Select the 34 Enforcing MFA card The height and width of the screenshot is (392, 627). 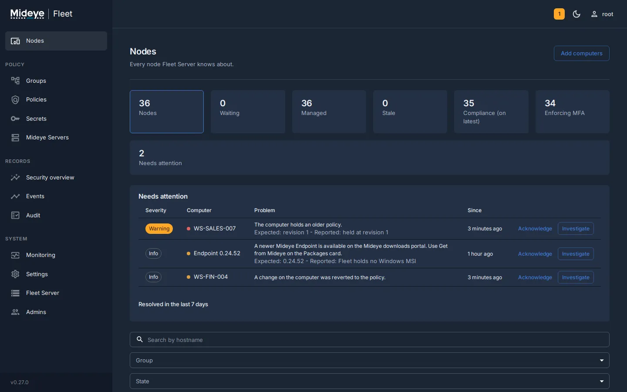[573, 112]
